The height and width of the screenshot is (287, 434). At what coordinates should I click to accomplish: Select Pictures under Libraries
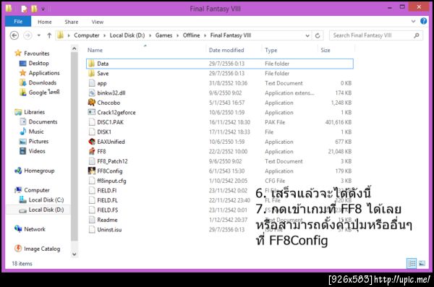coord(38,141)
